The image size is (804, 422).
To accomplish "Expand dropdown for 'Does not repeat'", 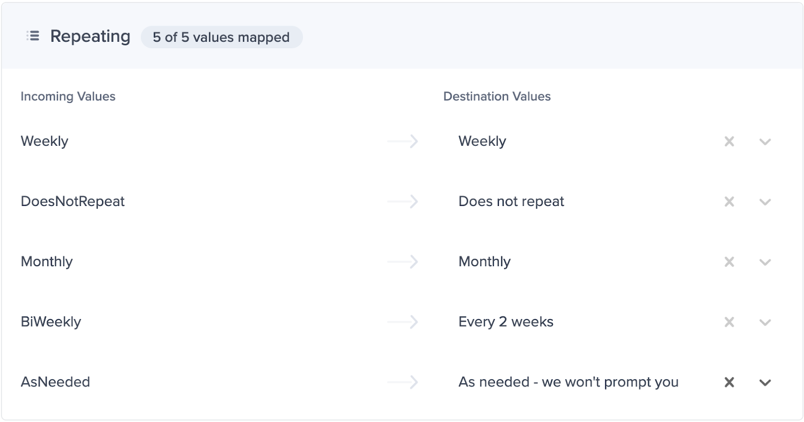I will click(765, 202).
